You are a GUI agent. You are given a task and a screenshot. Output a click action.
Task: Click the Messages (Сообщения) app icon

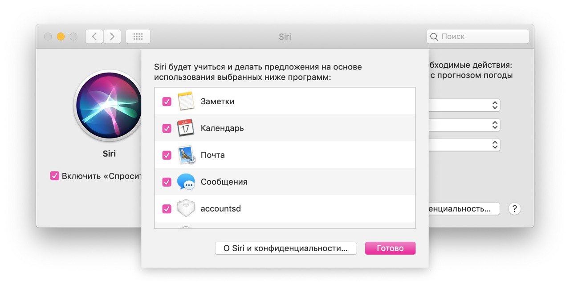[x=186, y=182]
